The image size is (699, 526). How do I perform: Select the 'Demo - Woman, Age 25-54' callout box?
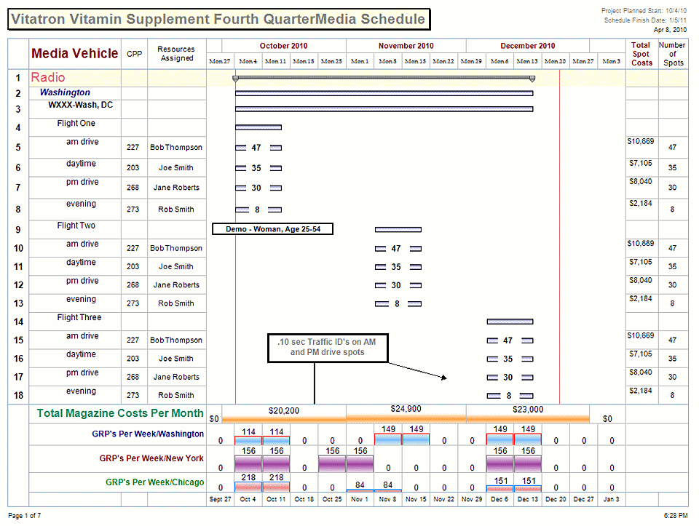(x=272, y=229)
